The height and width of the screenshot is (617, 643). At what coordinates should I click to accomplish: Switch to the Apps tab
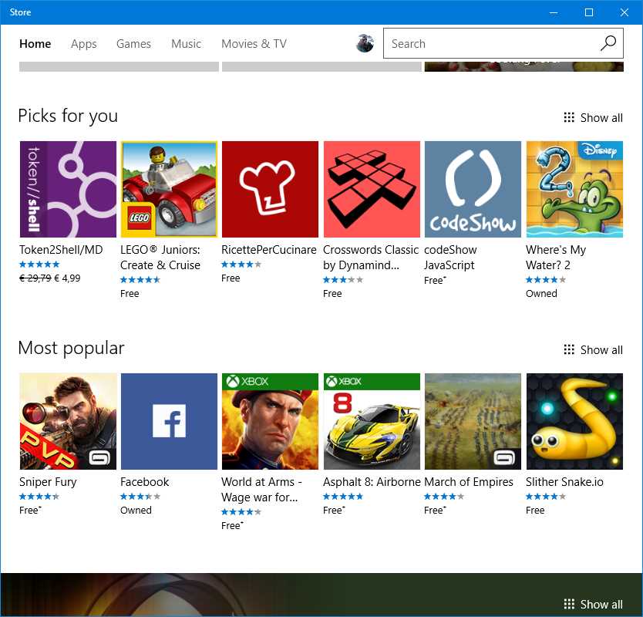point(84,43)
